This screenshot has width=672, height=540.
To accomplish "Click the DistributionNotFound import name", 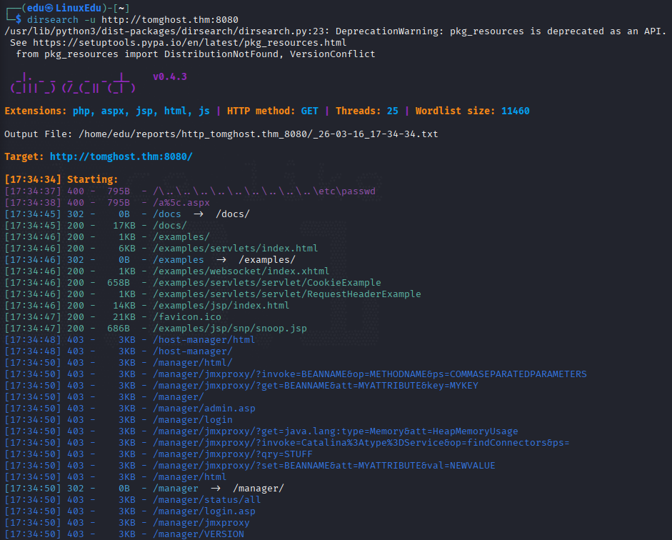I will click(x=221, y=54).
